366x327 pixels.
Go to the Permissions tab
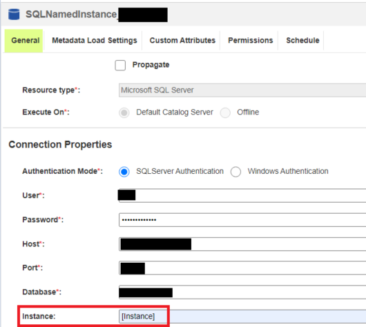(x=250, y=41)
